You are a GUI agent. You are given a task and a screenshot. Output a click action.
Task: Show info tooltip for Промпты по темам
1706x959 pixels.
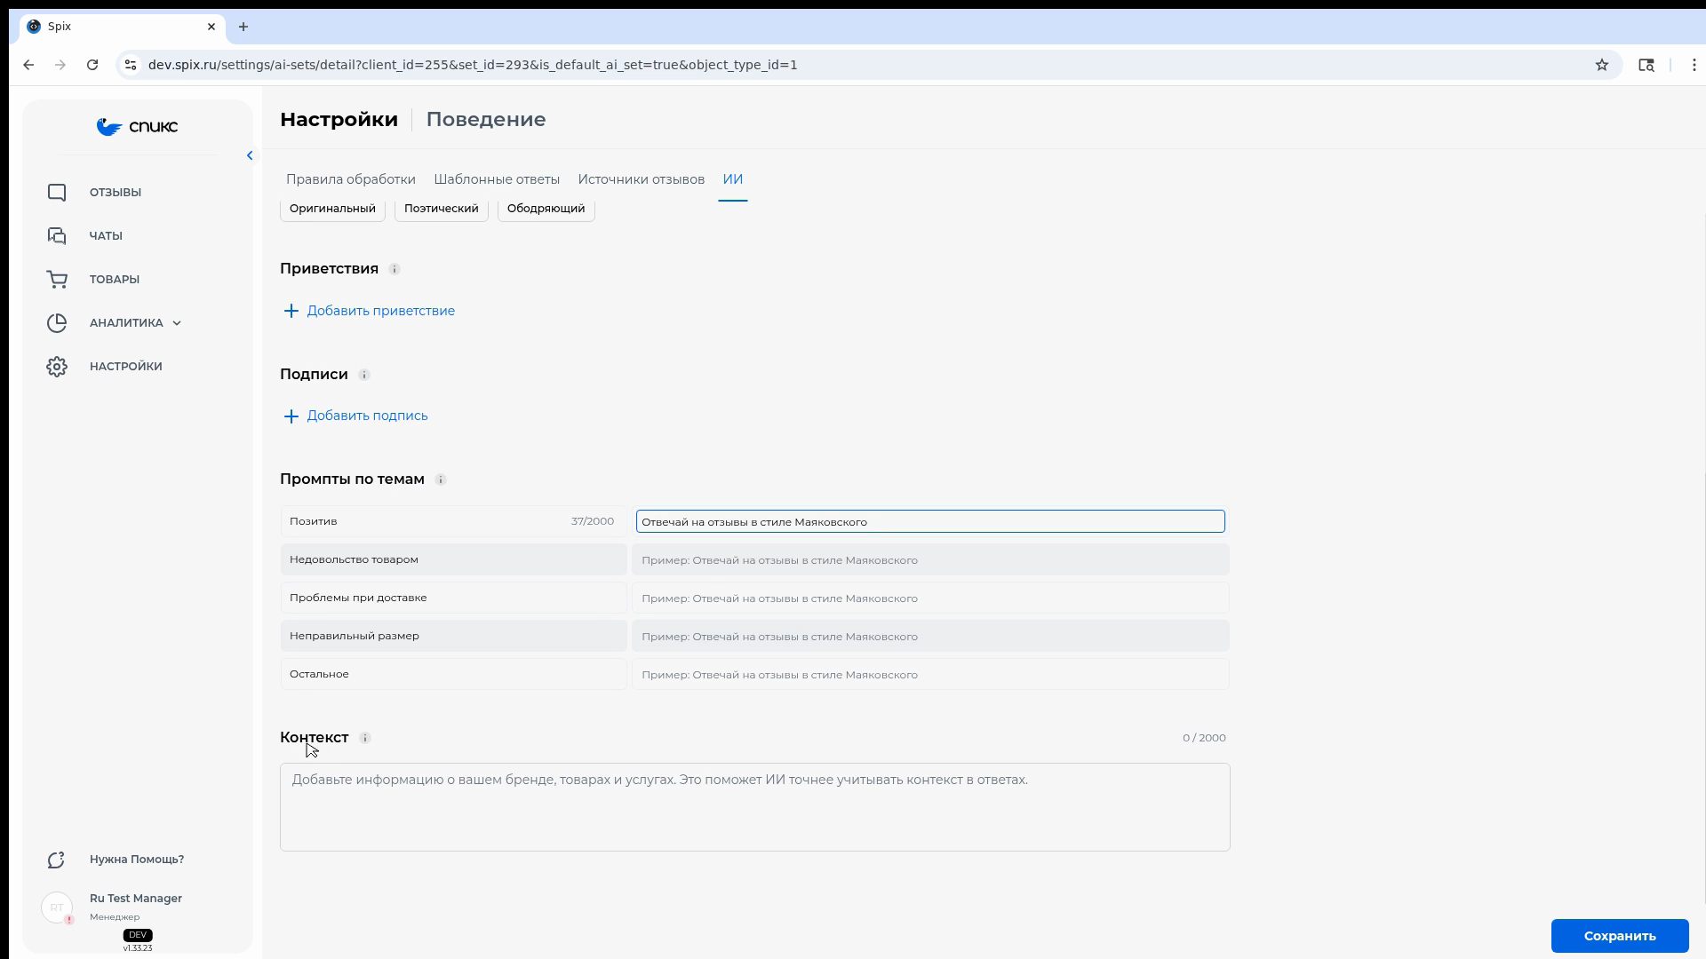[x=441, y=479]
